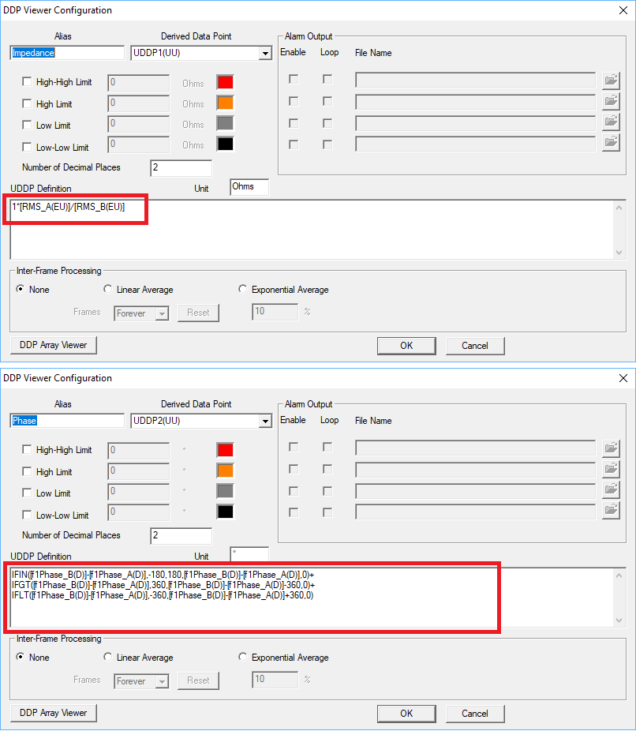Open DDP Array Viewer in Phase dialog
Image resolution: width=636 pixels, height=731 pixels.
tap(53, 713)
